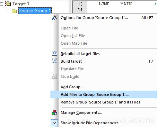Select Remove Group 'Source Group 1' and its Files
The image size is (157, 127).
pyautogui.click(x=100, y=102)
